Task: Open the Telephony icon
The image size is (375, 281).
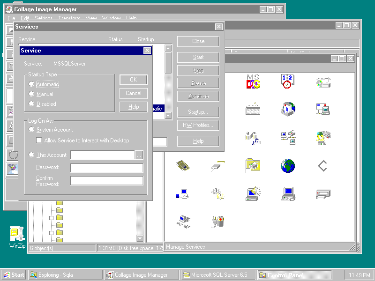Action: (183, 223)
